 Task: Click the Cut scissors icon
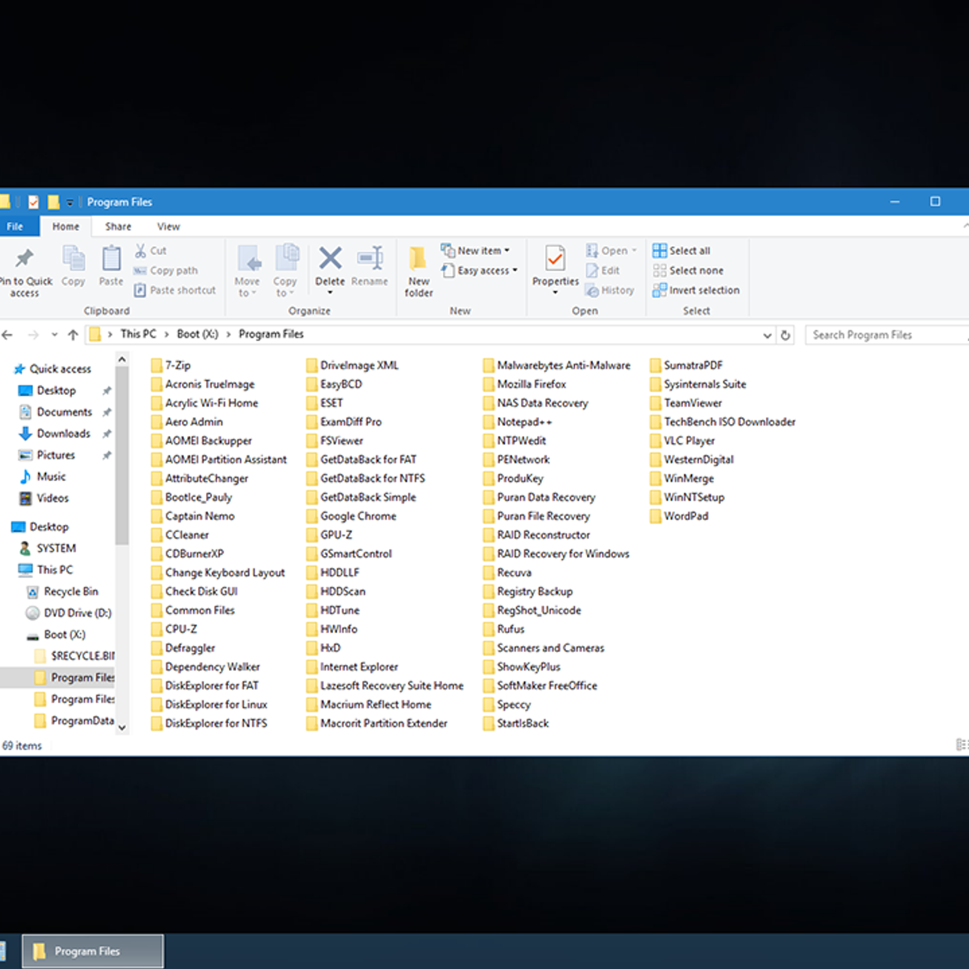[141, 250]
